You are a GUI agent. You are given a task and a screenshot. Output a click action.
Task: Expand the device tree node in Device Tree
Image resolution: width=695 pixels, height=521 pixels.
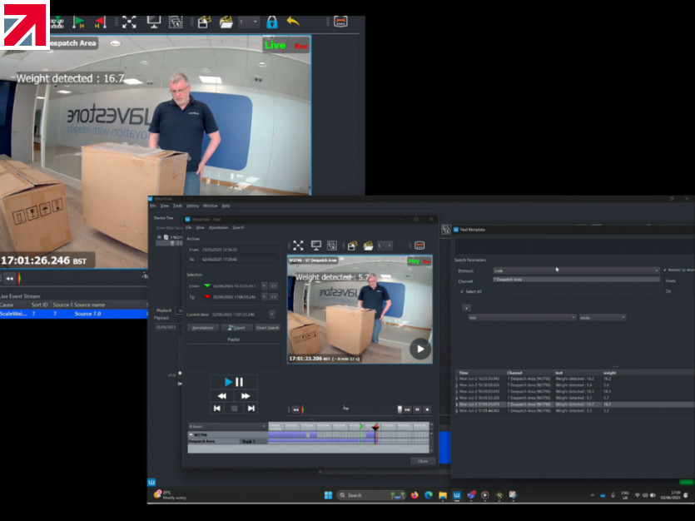(160, 237)
